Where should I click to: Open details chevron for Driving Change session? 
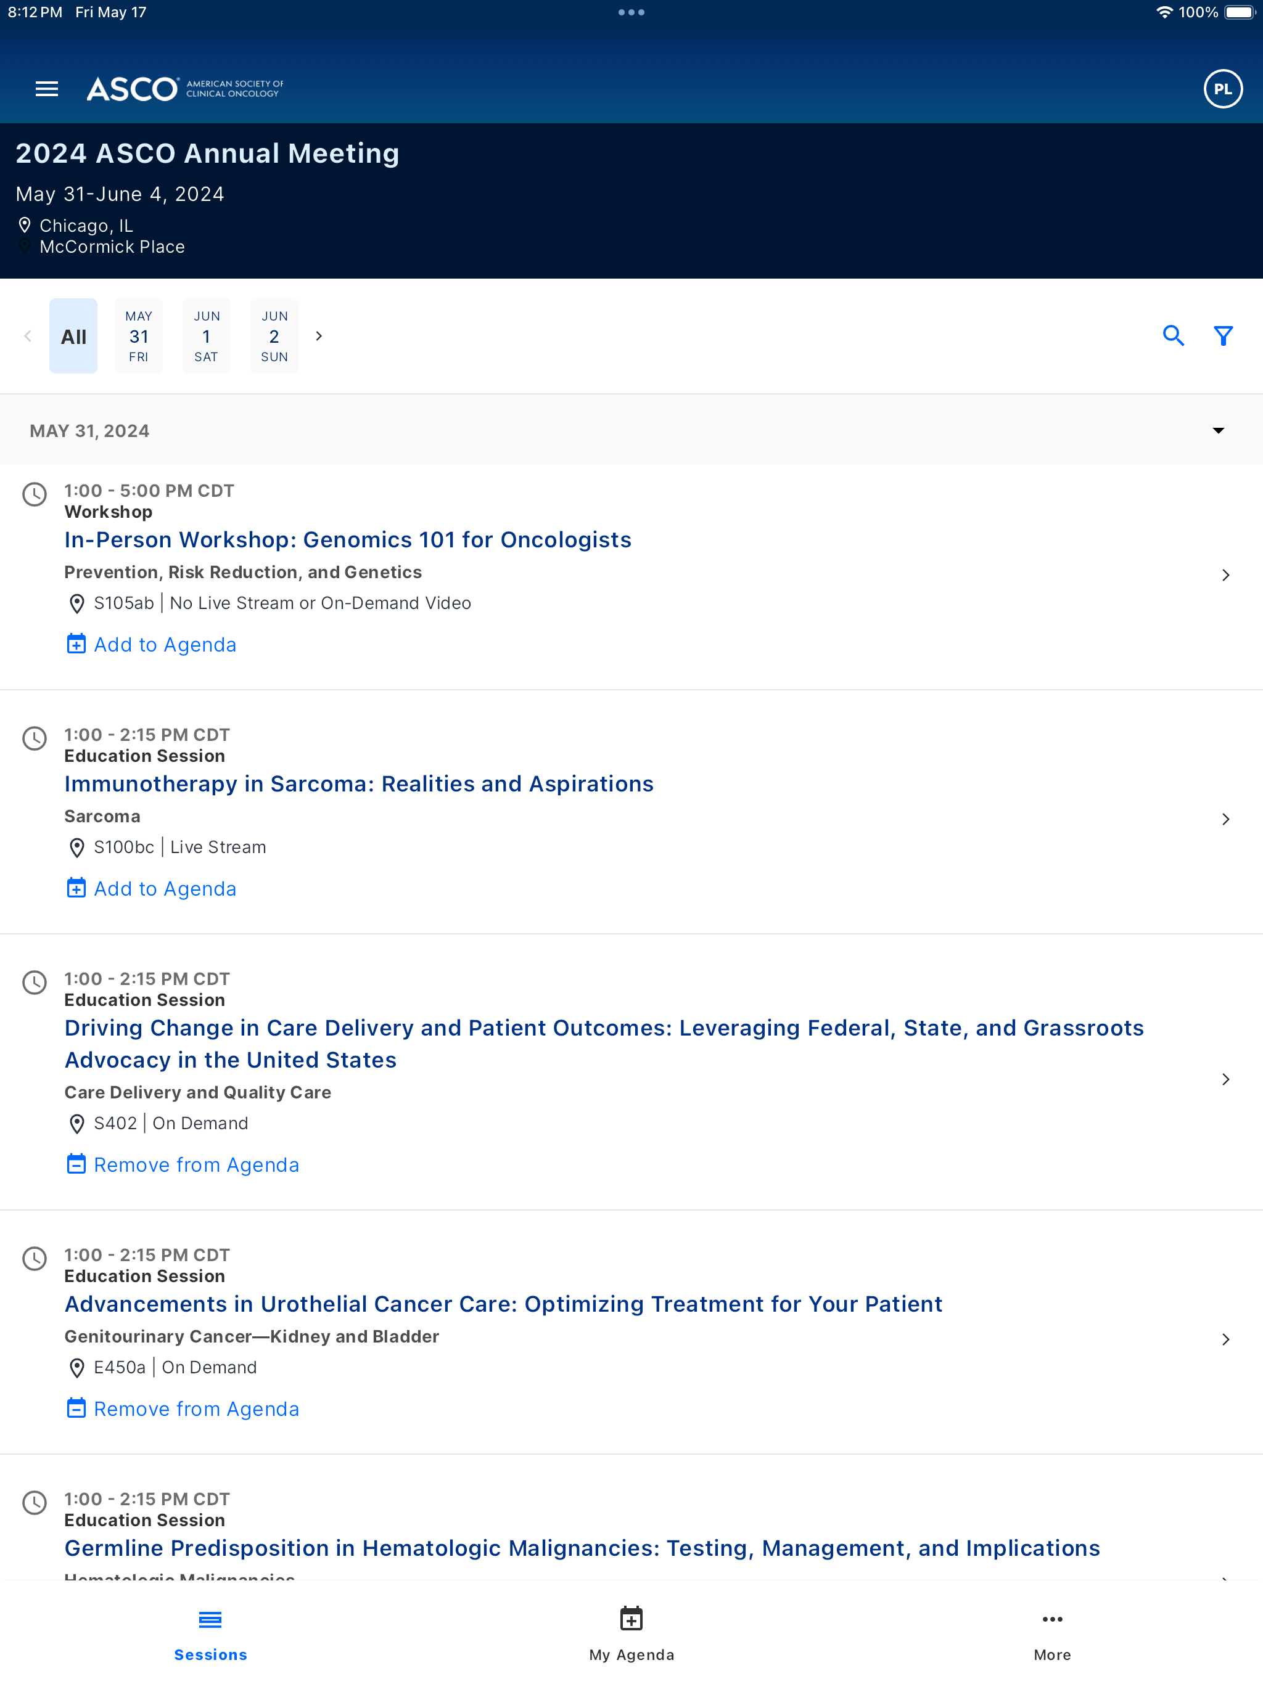[1225, 1079]
